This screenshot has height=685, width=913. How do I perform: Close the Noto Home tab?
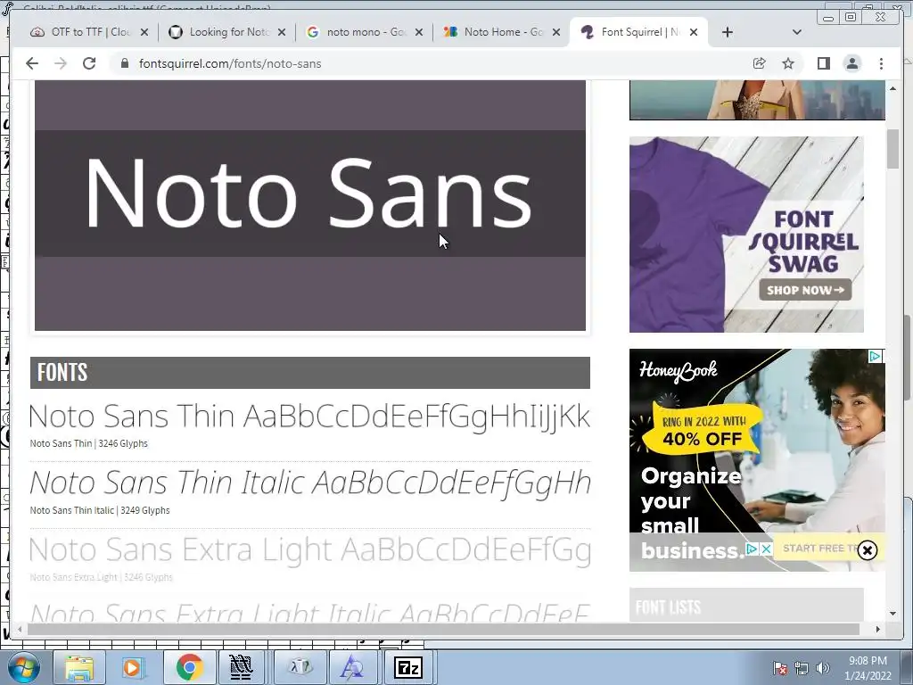pos(556,32)
